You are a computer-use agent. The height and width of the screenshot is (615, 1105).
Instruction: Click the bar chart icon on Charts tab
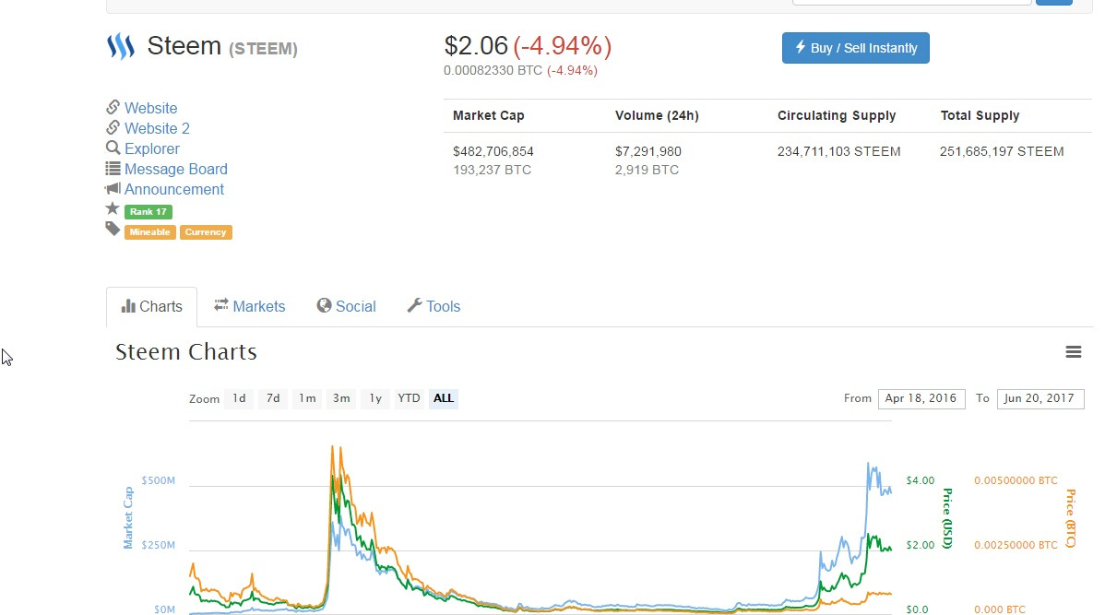point(128,306)
